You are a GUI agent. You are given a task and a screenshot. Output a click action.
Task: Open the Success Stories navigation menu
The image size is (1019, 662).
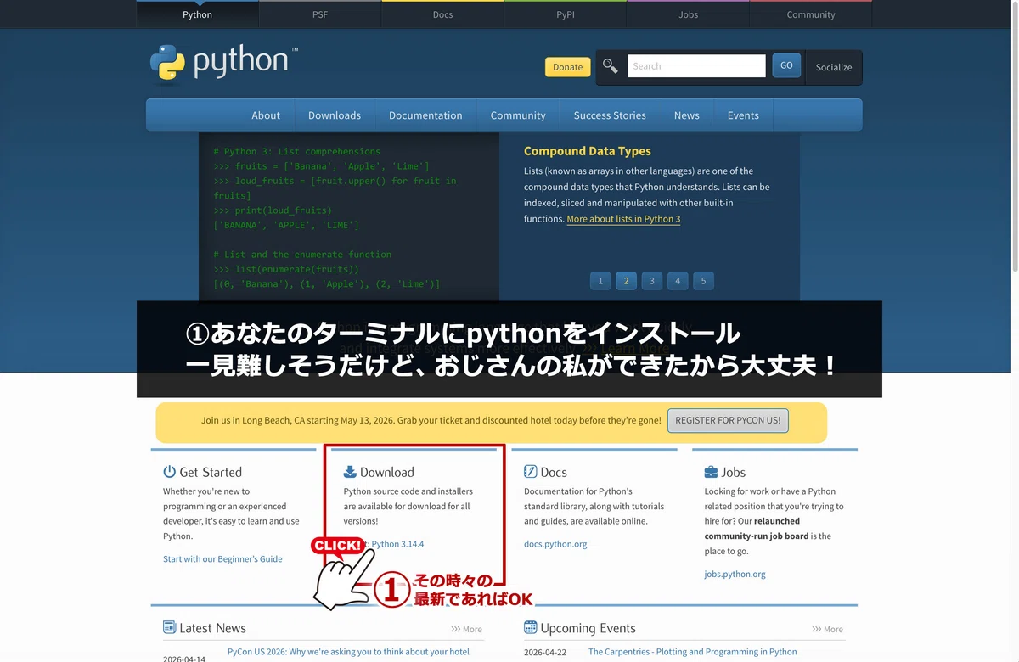610,115
